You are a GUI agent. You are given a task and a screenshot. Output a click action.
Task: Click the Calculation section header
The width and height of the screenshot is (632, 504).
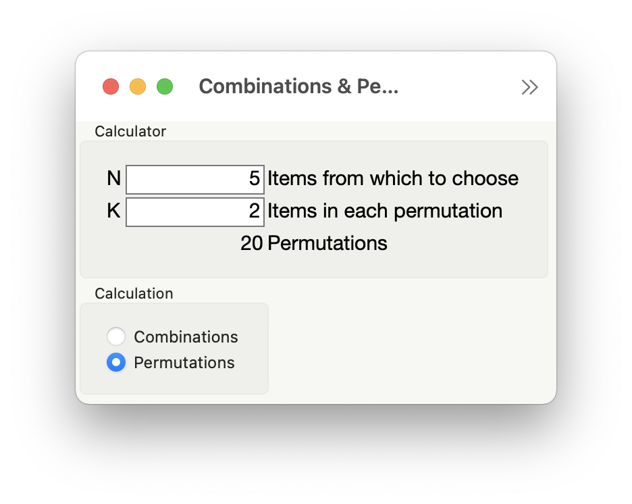[x=133, y=293]
